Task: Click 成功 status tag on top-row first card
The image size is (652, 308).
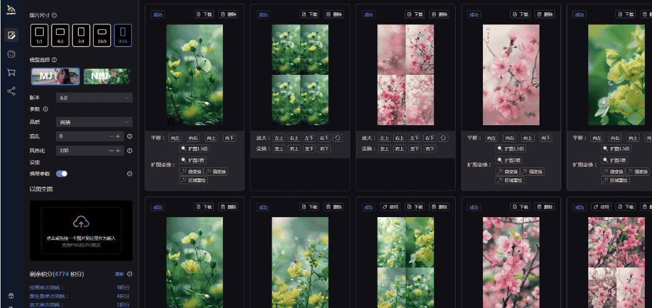Action: tap(157, 14)
